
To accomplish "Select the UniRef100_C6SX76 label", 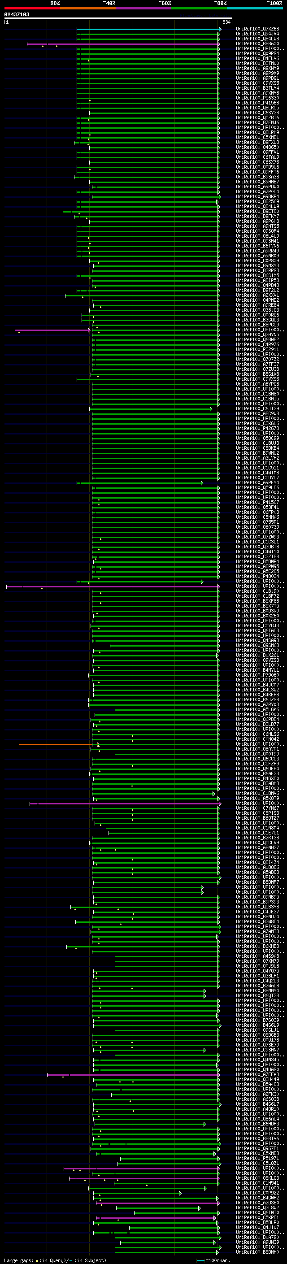I will [257, 162].
